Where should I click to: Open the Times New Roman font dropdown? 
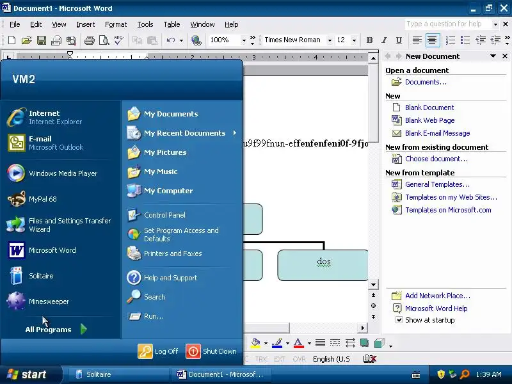click(330, 40)
